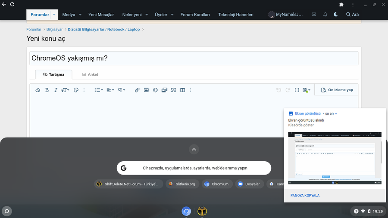Open more insert options dots

(x=191, y=90)
